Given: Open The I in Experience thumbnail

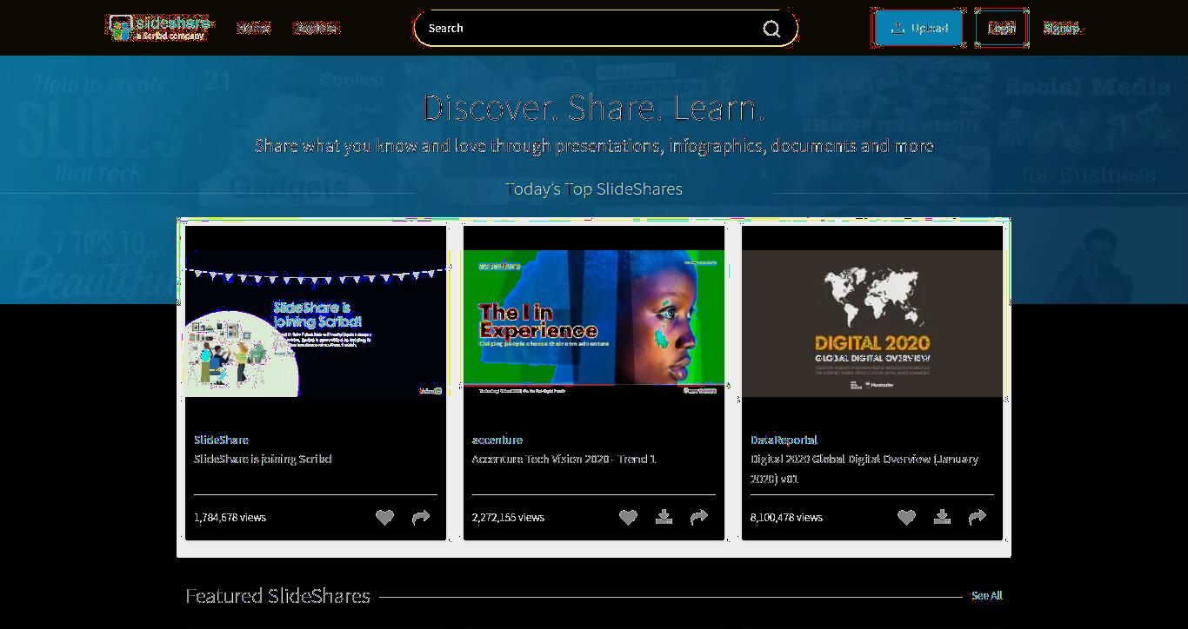Looking at the screenshot, I should 594,324.
